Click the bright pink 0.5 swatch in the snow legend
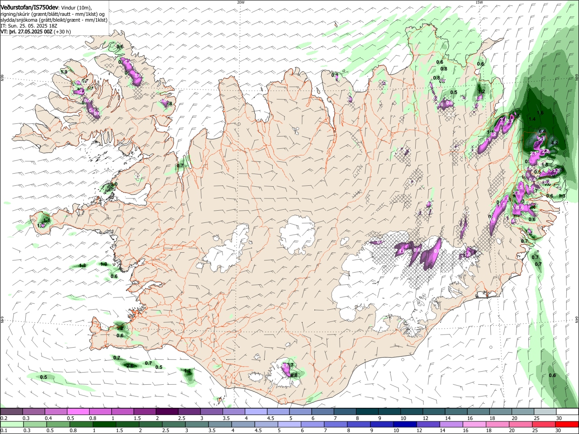This screenshot has height=434, width=579. (78, 411)
